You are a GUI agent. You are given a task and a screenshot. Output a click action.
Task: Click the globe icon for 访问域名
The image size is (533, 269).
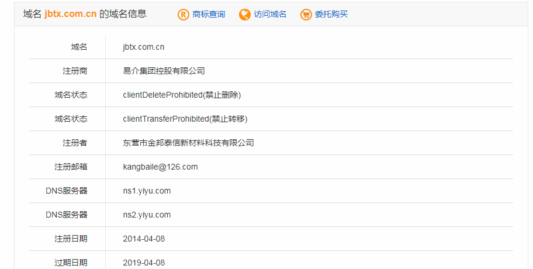coord(245,15)
